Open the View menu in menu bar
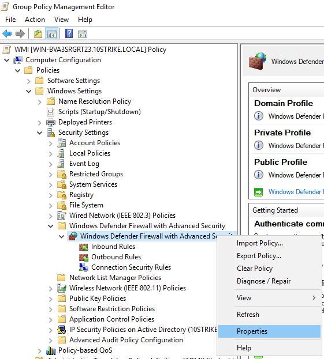This screenshot has height=359, width=324. (61, 20)
